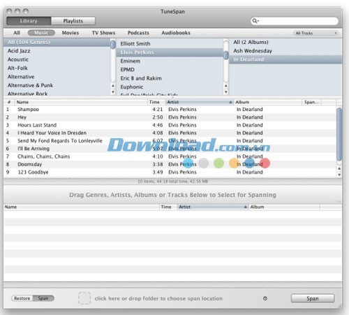Click the Span button
This screenshot has height=315, width=349.
tap(313, 298)
